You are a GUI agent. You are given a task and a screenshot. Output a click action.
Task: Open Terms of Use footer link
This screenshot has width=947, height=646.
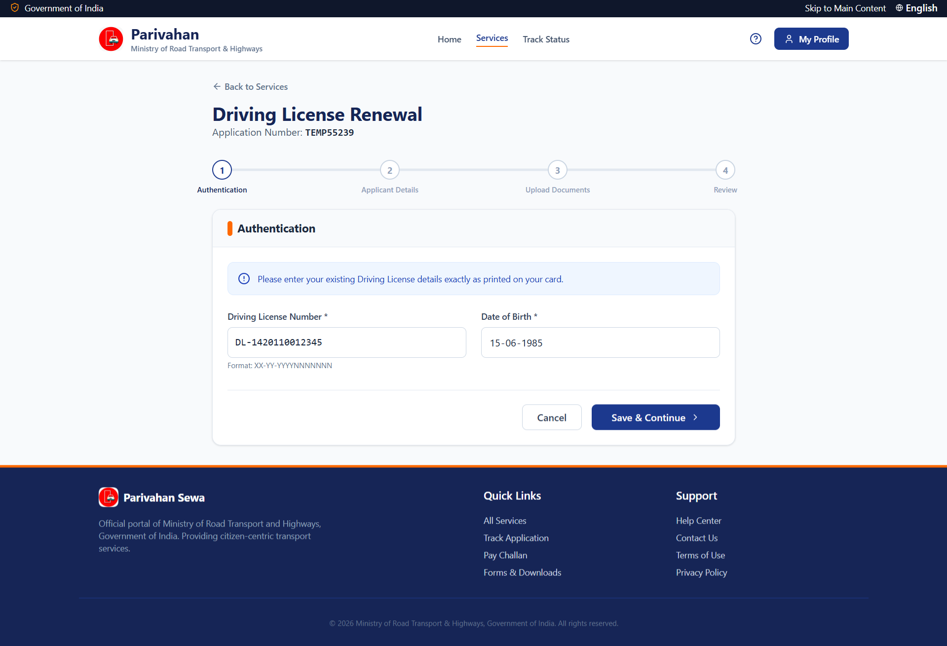[701, 555]
